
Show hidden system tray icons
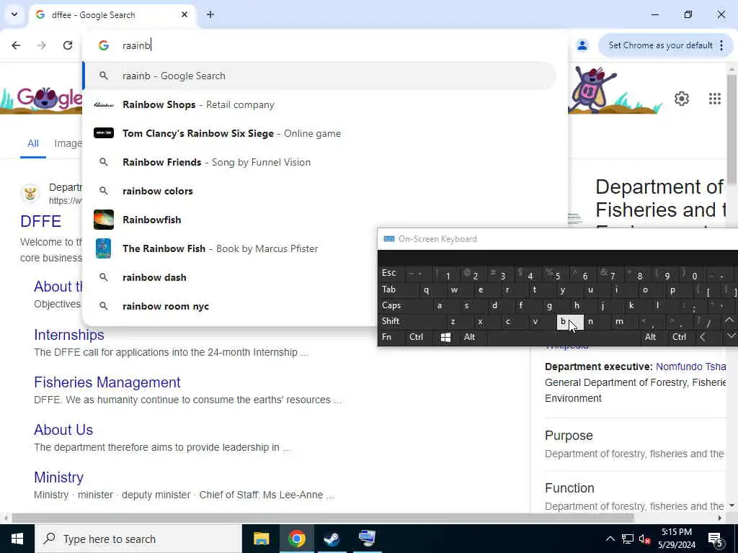coord(610,539)
